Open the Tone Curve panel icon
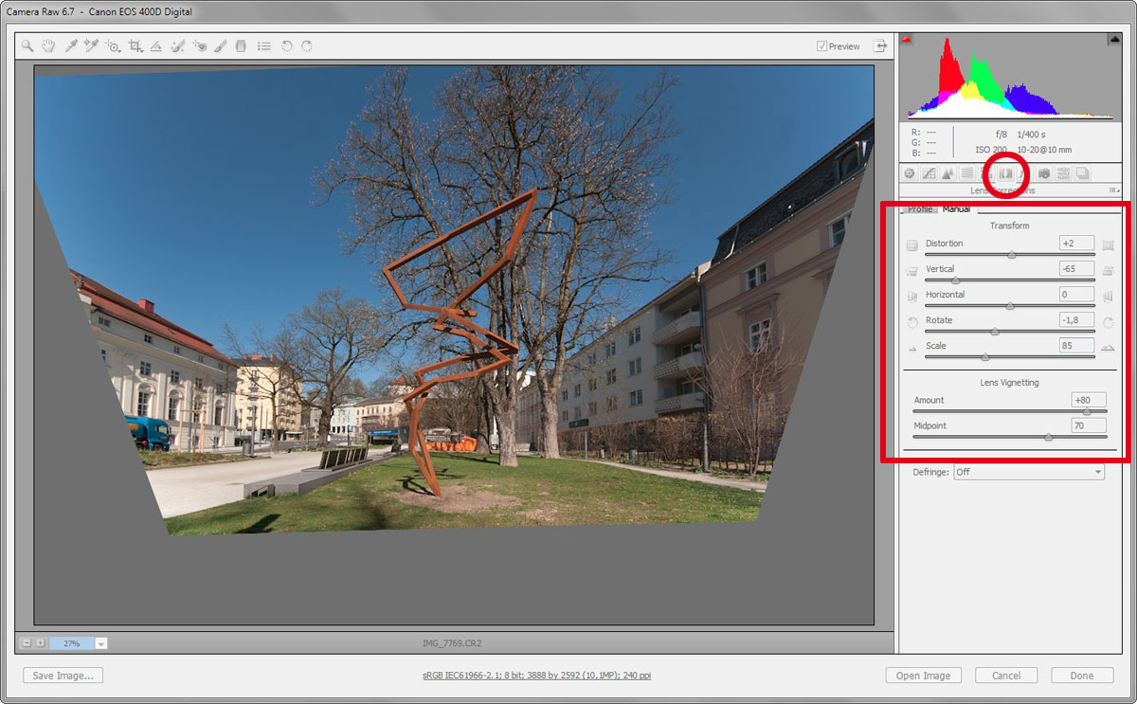The height and width of the screenshot is (704, 1137). (x=929, y=173)
